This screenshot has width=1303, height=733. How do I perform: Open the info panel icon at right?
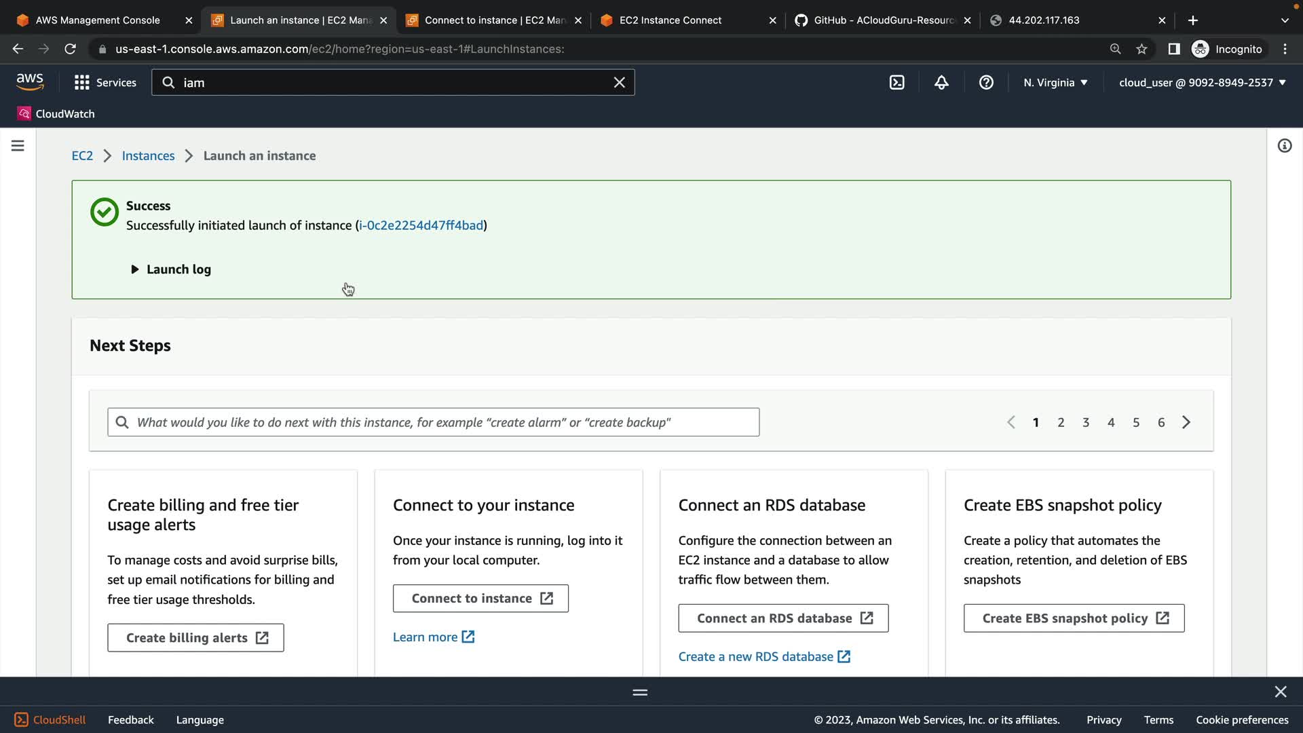(x=1284, y=146)
